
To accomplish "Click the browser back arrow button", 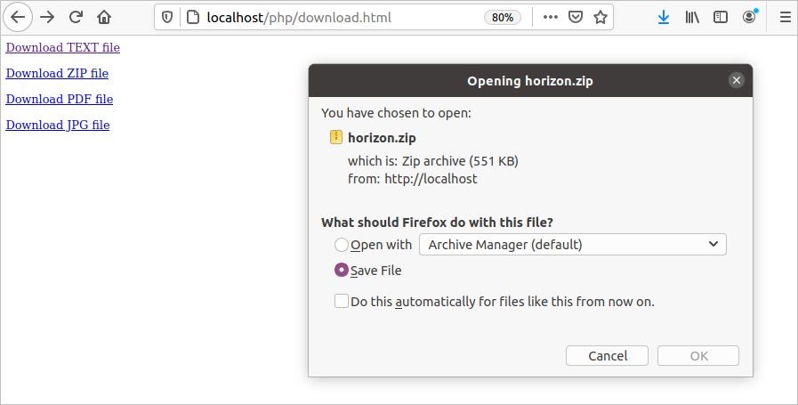I will tap(18, 17).
